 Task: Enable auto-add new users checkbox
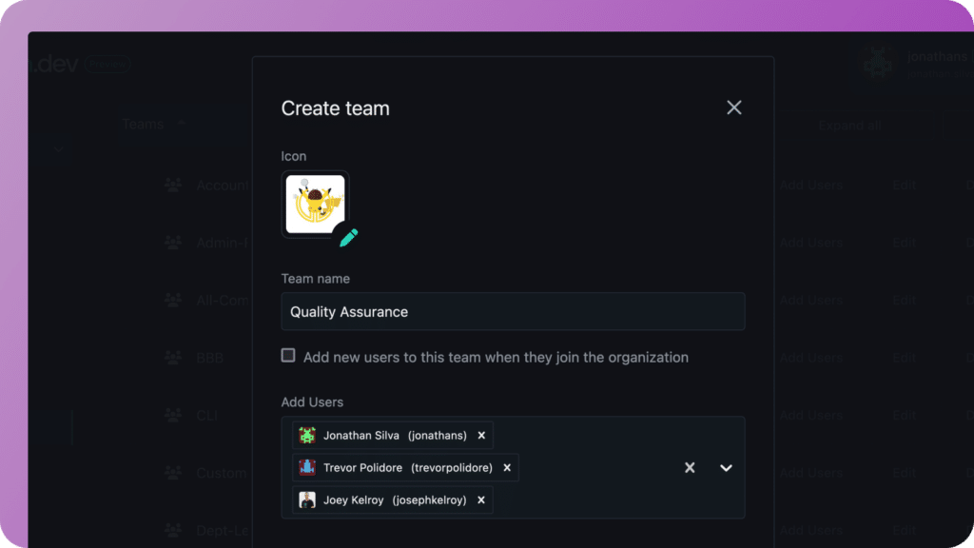[287, 356]
